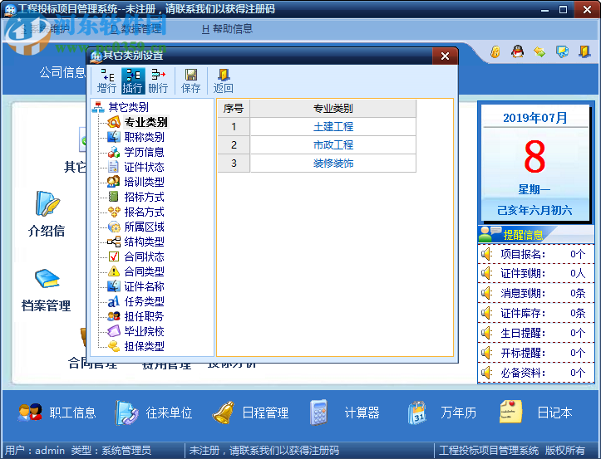Image resolution: width=601 pixels, height=459 pixels.
Task: Click the 土建工程 table cell
Action: 333,127
